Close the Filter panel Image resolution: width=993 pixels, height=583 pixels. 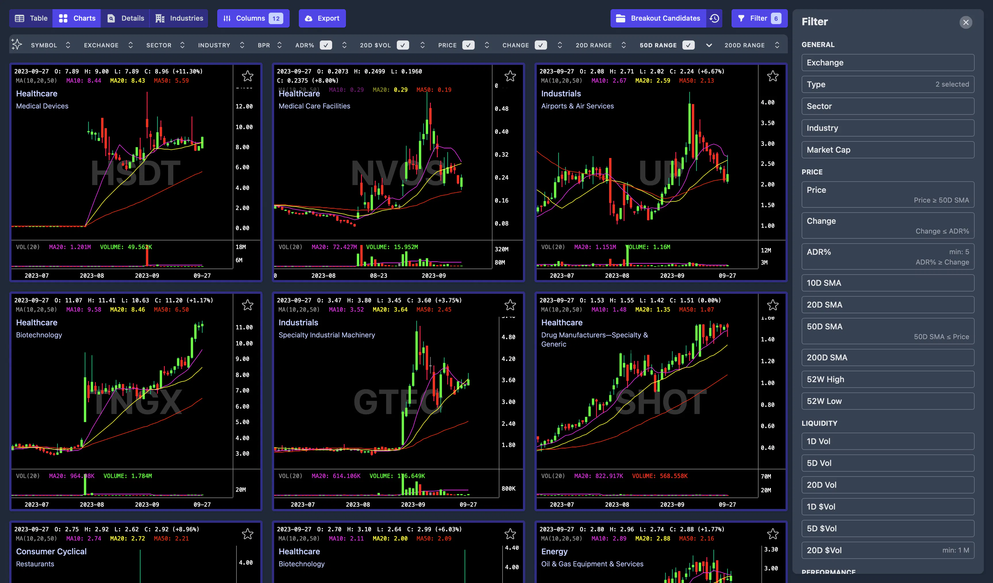(965, 22)
